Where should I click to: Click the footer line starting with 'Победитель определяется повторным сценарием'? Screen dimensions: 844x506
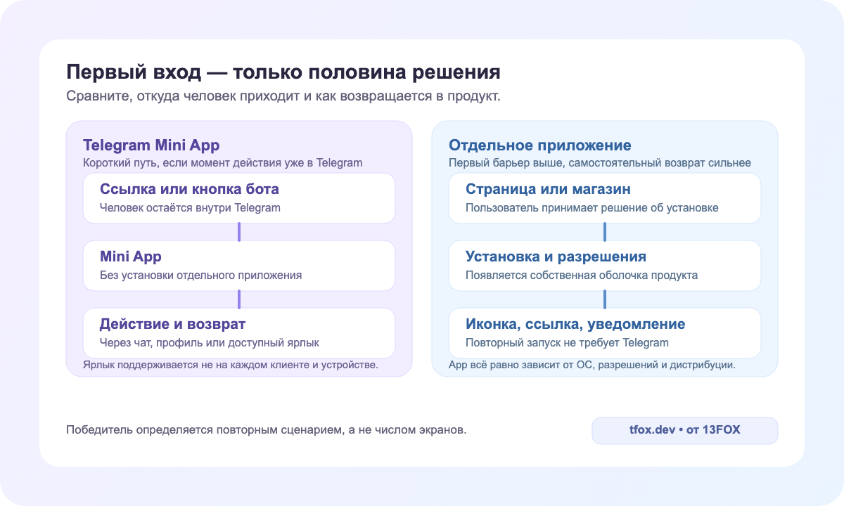tap(266, 430)
